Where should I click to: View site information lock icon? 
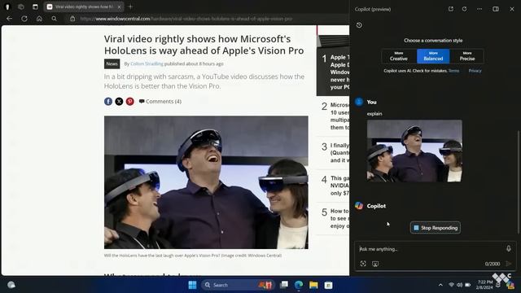[72, 19]
